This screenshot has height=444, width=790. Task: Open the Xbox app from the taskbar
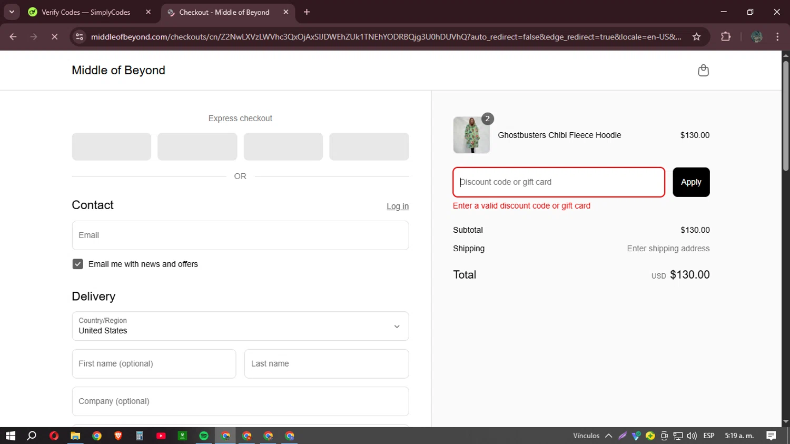182,436
